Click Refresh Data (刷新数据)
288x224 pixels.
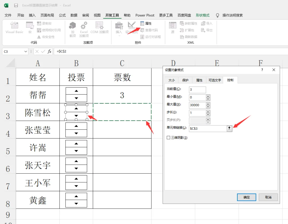(189, 37)
